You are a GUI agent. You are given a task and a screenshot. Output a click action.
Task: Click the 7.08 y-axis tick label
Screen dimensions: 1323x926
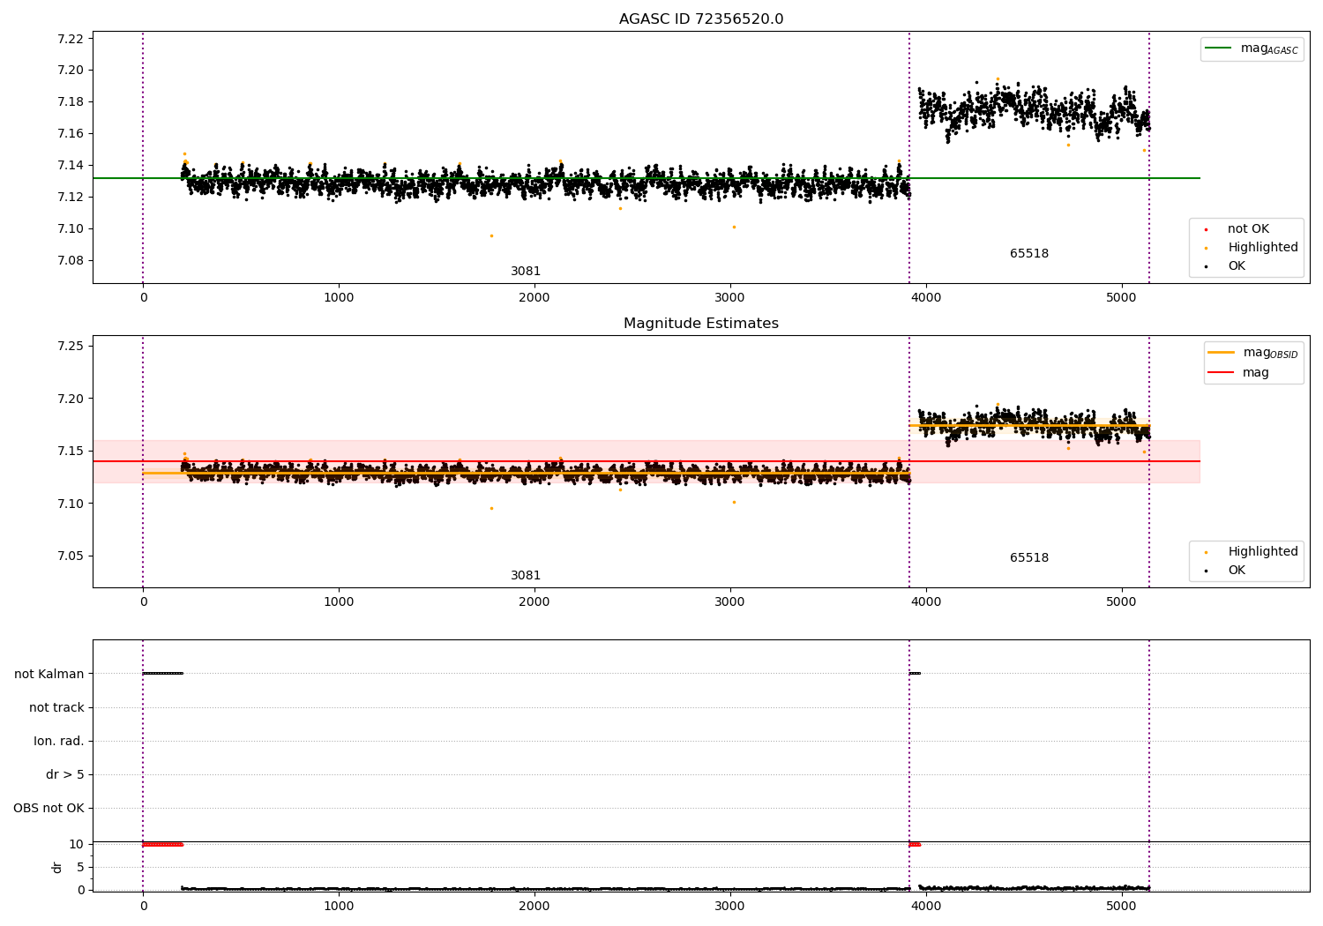pos(70,261)
